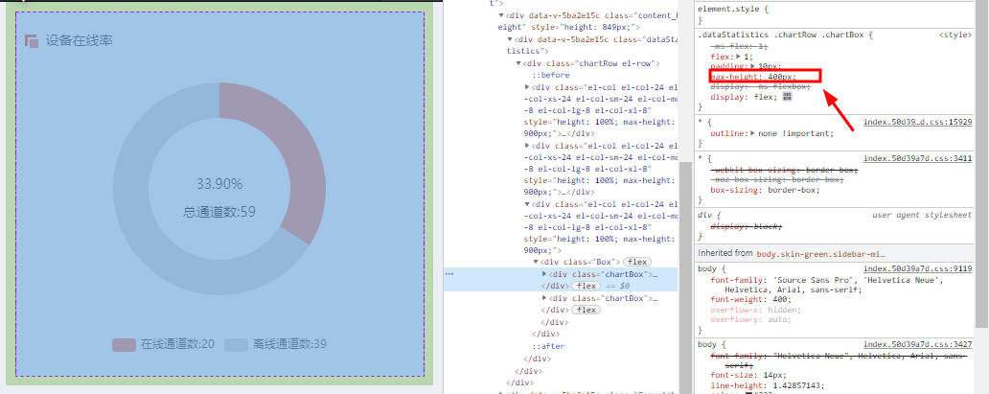Expand the outline shorthand property triangle
989x394 pixels.
click(753, 133)
